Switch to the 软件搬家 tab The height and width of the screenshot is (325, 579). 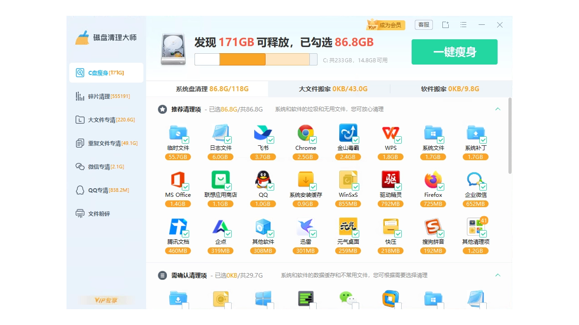click(x=451, y=89)
